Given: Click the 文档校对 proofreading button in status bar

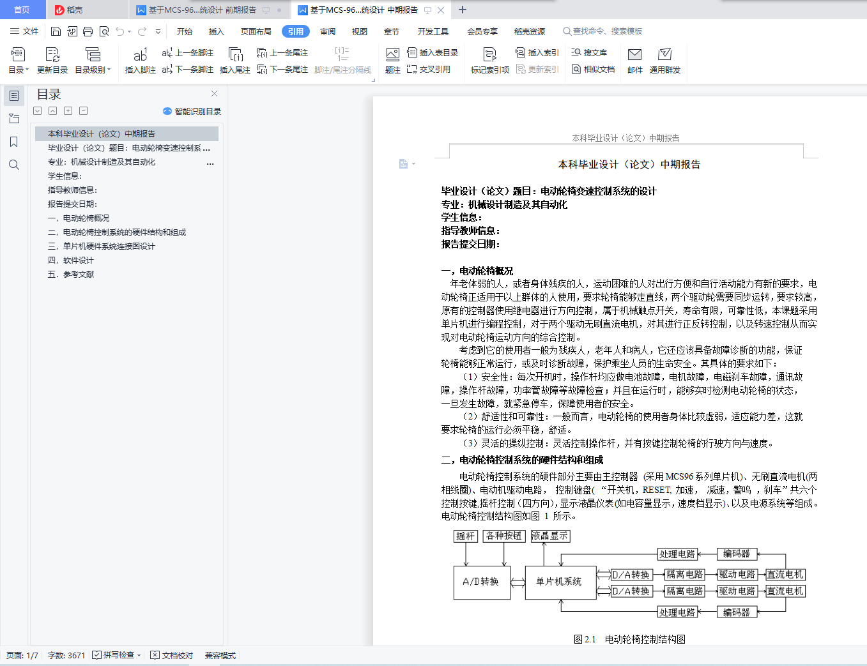Looking at the screenshot, I should (171, 655).
